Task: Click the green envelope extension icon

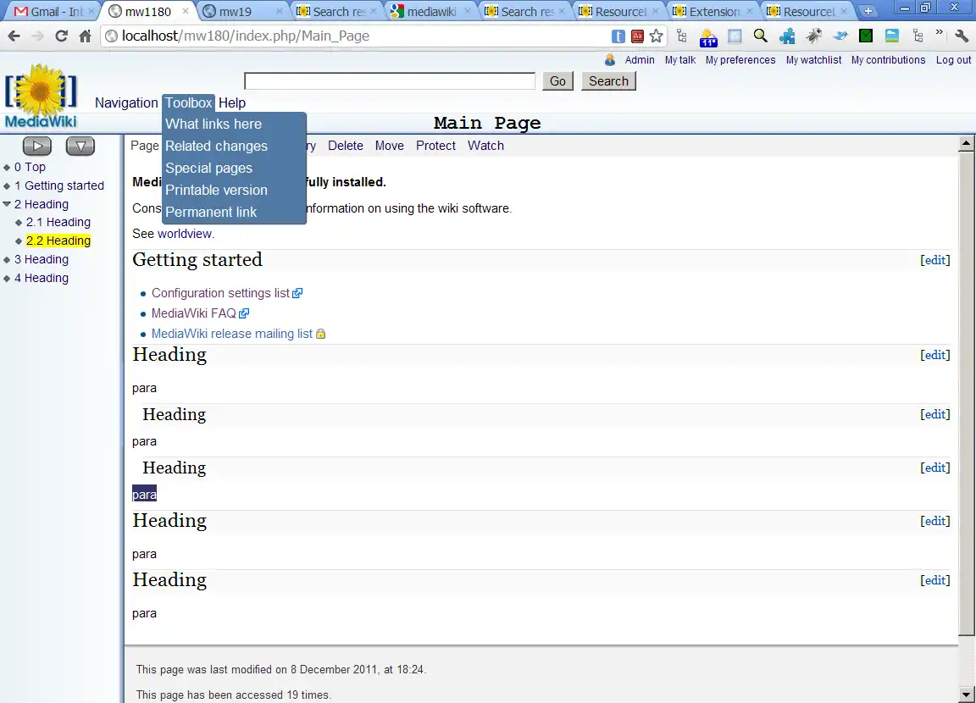Action: point(866,36)
